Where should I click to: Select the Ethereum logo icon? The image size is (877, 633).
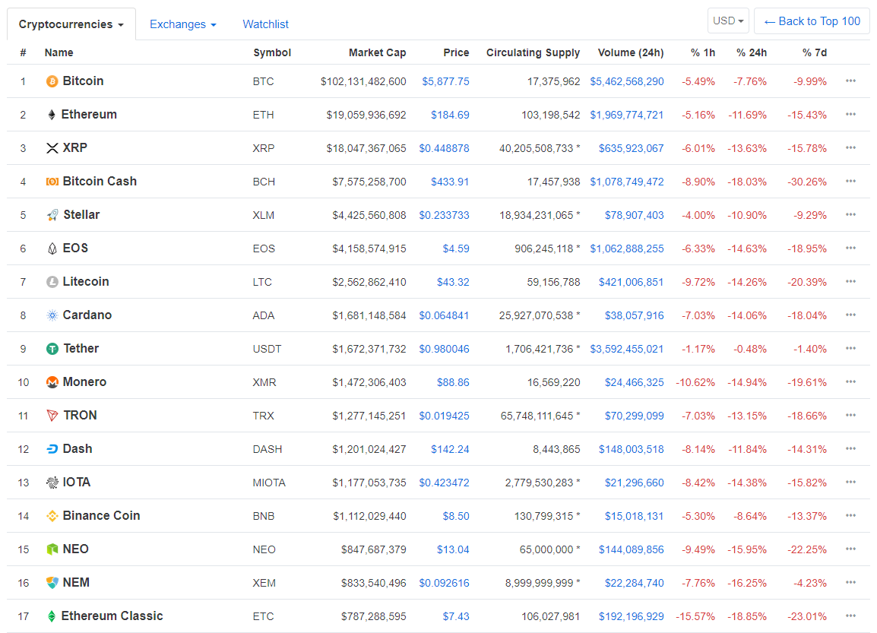50,114
